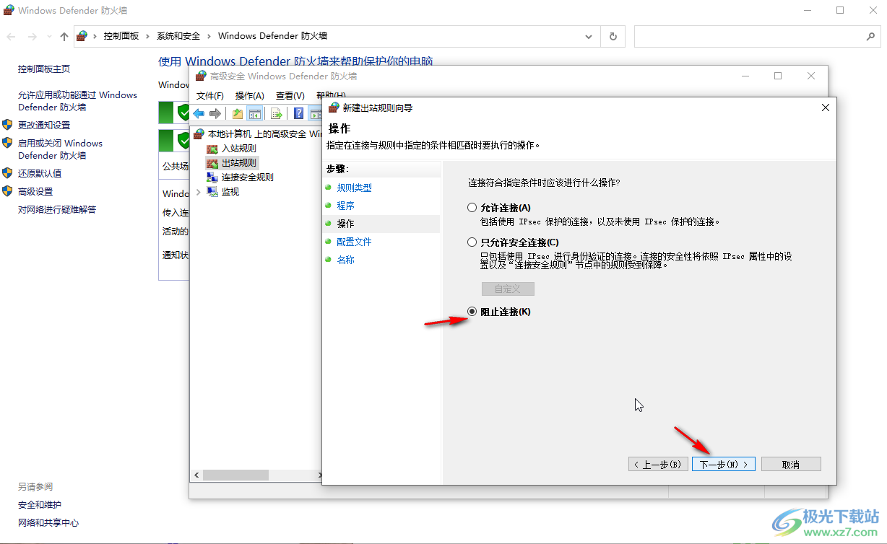Click the 下一步(N) button
This screenshot has height=544, width=887.
[x=724, y=464]
